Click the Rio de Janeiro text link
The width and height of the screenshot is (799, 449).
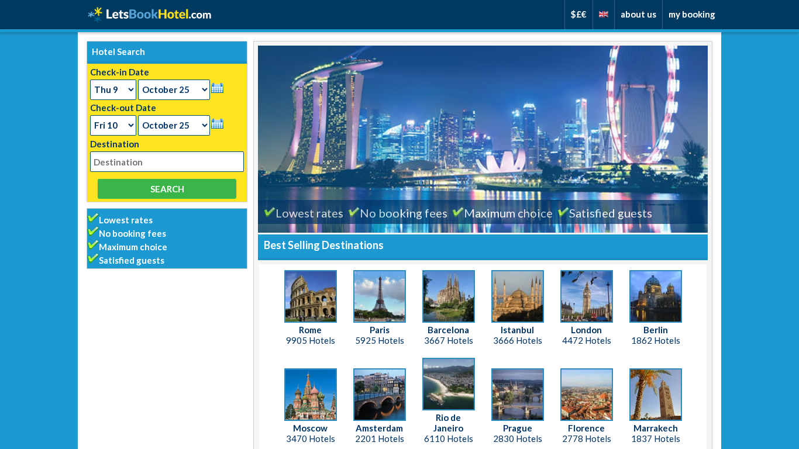coord(448,423)
